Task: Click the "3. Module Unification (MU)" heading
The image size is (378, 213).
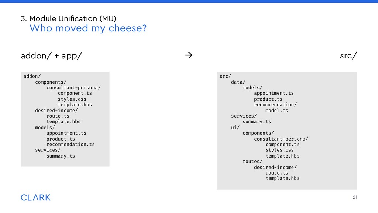Action: pyautogui.click(x=68, y=18)
